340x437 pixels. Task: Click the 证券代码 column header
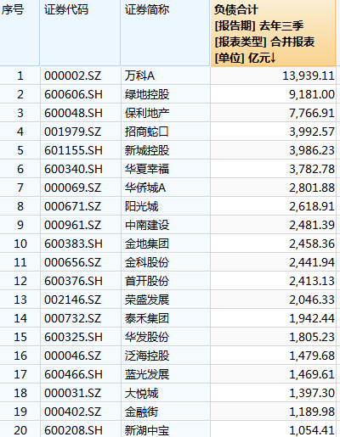point(81,33)
